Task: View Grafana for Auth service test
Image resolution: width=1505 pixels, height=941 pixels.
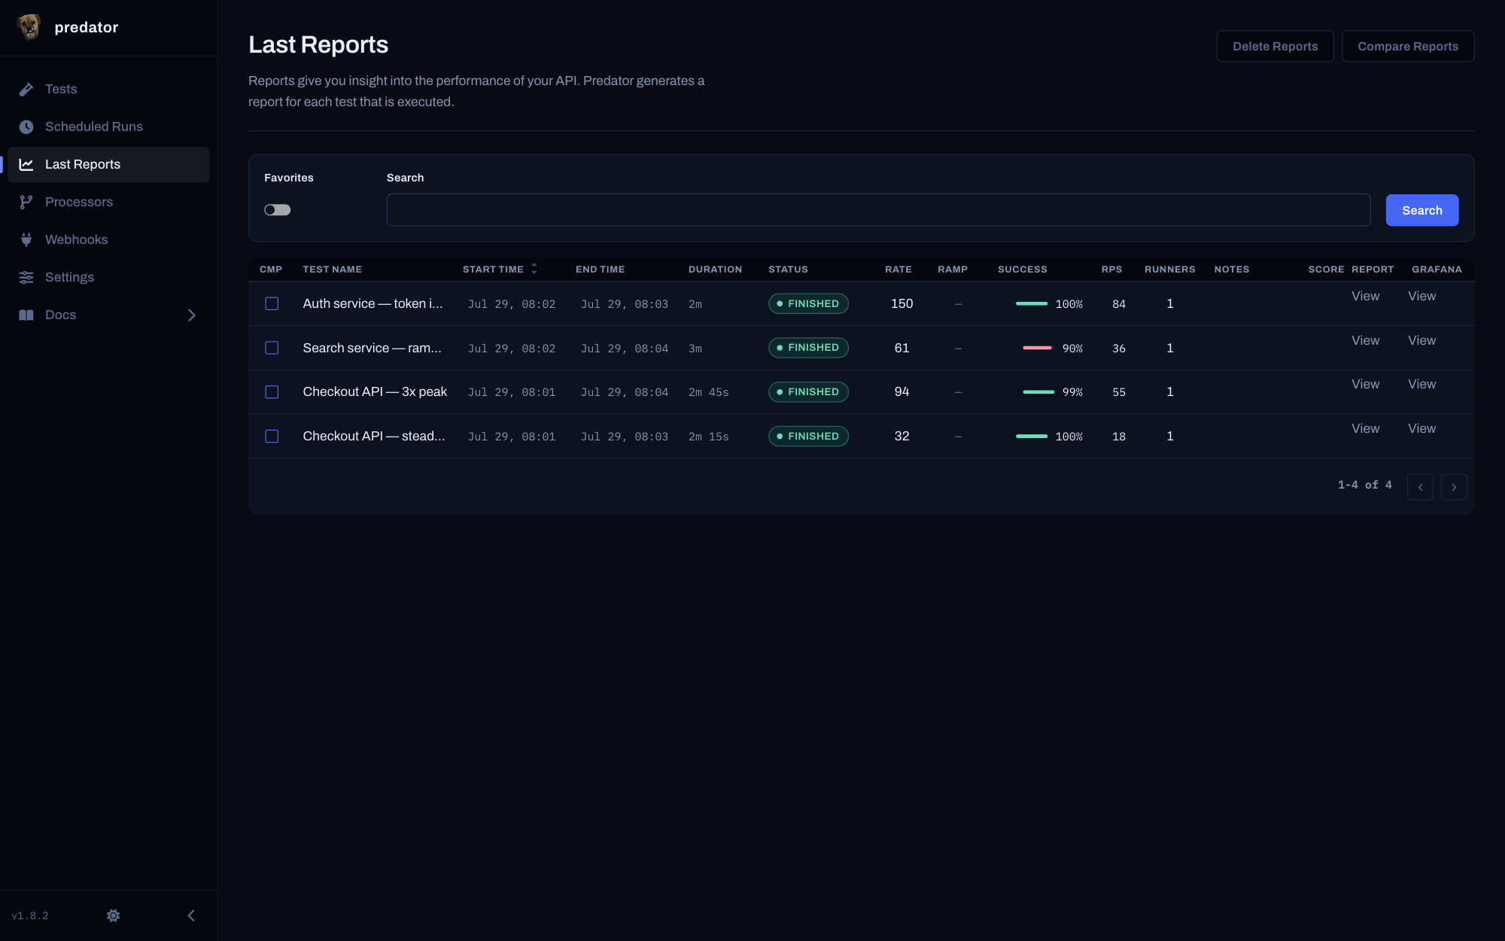Action: pyautogui.click(x=1421, y=296)
